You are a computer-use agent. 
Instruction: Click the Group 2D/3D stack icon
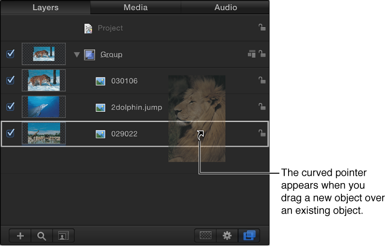point(252,54)
